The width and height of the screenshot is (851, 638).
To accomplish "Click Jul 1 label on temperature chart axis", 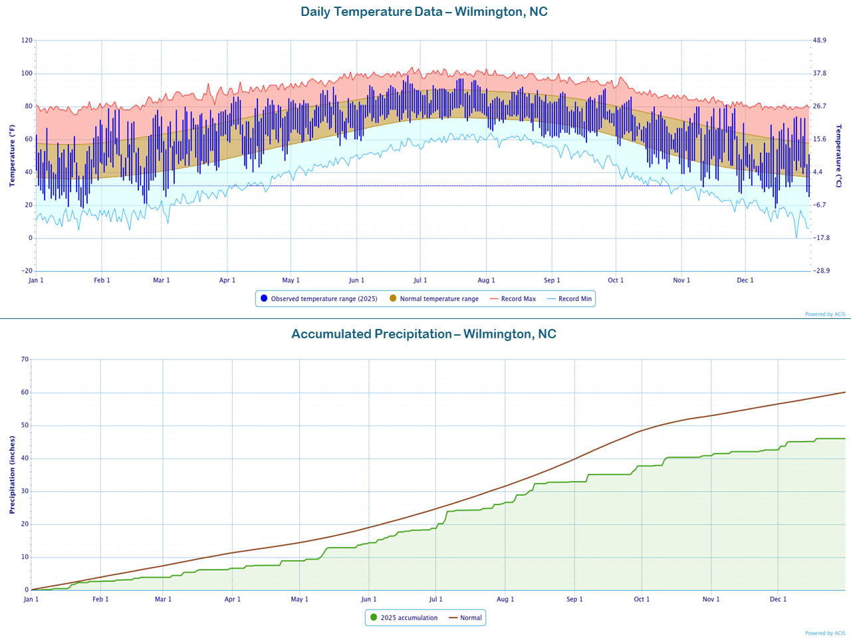I will coord(420,280).
